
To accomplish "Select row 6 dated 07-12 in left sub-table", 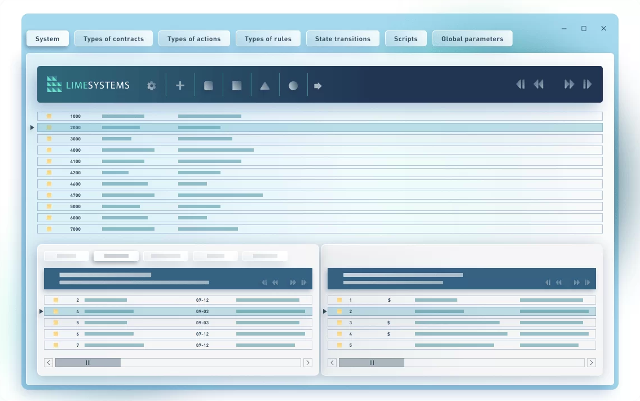I will click(178, 334).
